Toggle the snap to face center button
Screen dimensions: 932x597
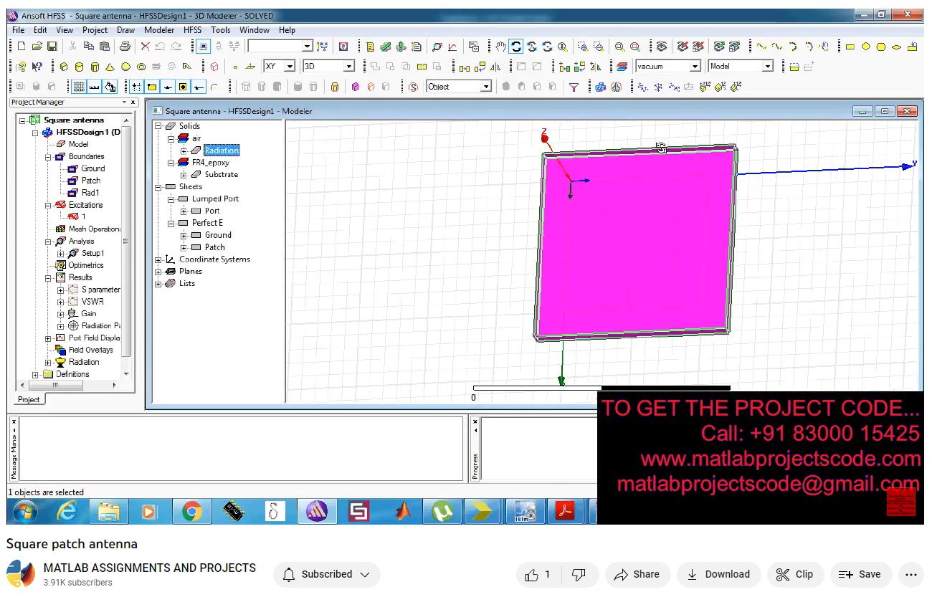(x=183, y=87)
